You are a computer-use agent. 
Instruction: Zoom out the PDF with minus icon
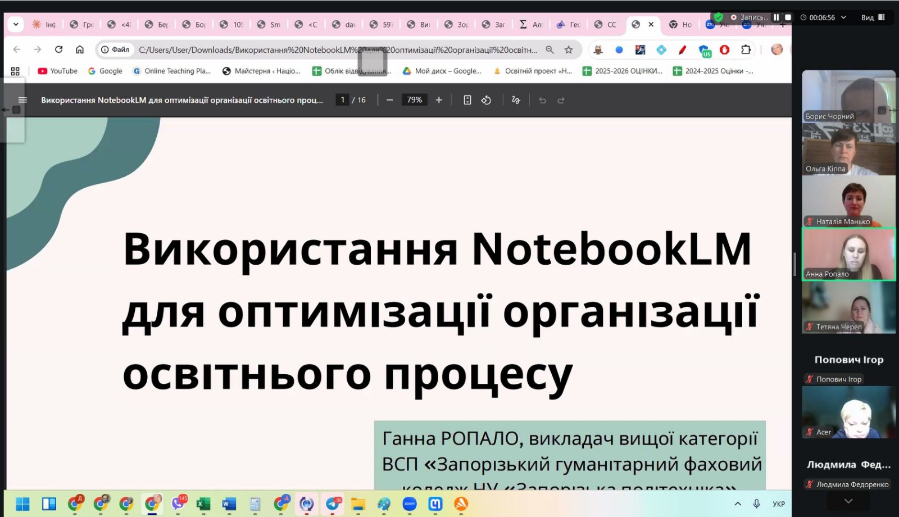tap(389, 100)
